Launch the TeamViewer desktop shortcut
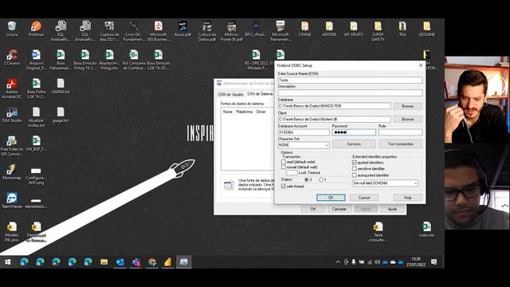The image size is (510, 287). (x=12, y=200)
